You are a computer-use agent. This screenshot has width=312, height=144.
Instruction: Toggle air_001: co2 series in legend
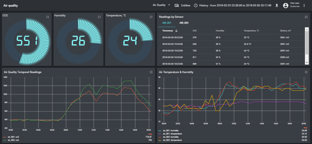point(14,138)
